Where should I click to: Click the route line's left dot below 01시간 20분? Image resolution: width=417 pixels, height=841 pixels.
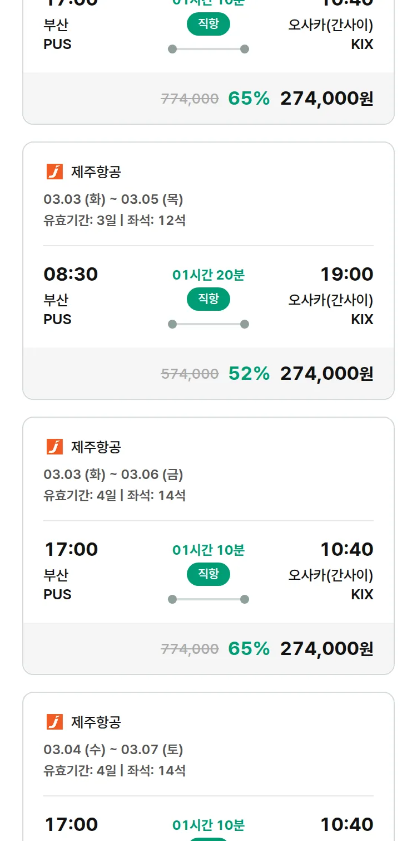coord(172,324)
